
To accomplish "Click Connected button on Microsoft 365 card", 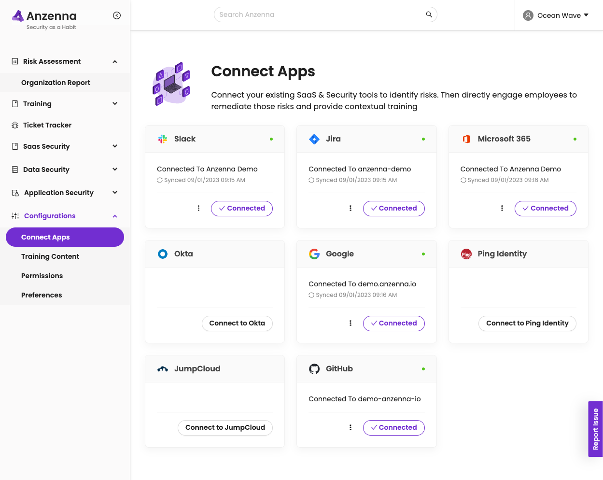I will tap(546, 209).
